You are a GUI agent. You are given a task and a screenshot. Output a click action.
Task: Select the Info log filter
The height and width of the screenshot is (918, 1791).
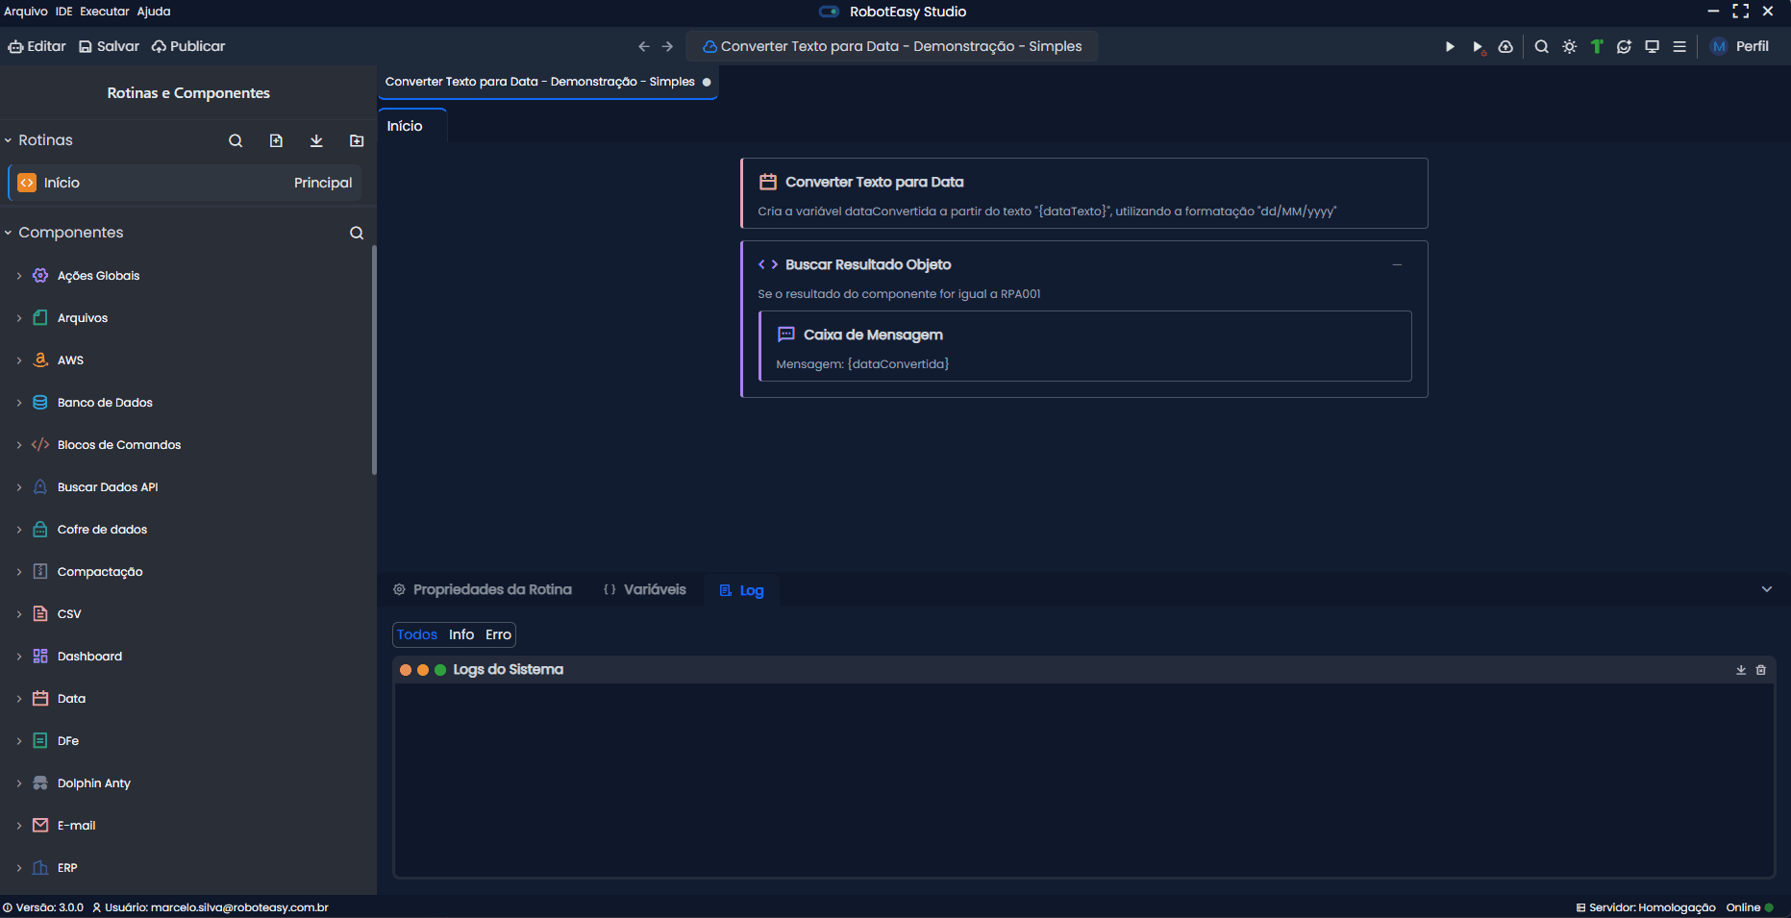coord(461,635)
